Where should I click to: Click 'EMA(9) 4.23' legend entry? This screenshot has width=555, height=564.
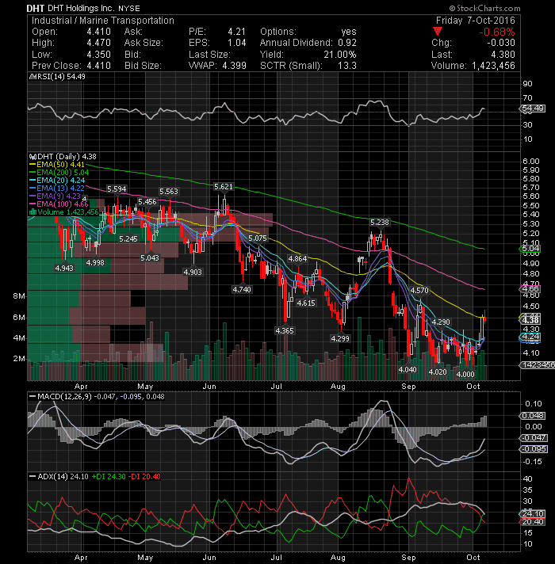[x=59, y=196]
